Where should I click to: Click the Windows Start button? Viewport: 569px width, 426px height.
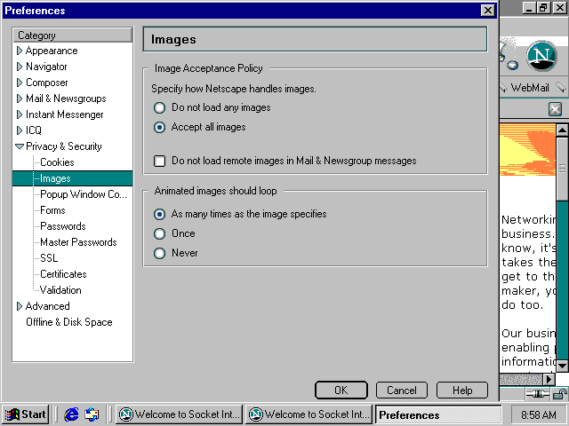pos(26,414)
